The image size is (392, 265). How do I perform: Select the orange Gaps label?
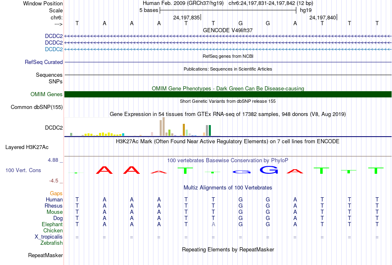click(56, 193)
